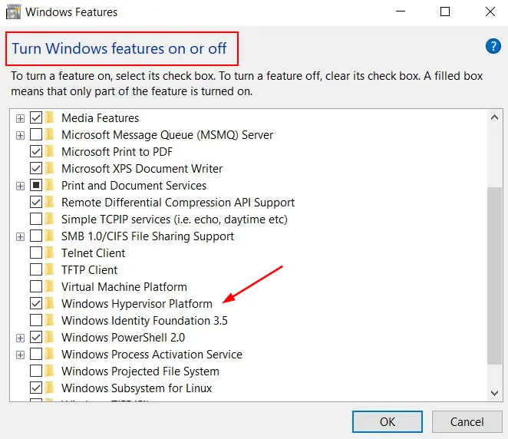Expand the Media Features tree node

tap(20, 118)
